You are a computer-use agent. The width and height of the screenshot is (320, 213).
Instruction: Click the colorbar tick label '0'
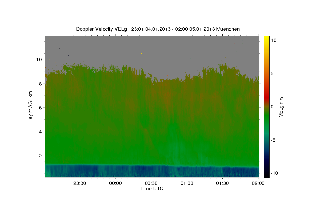272,107
